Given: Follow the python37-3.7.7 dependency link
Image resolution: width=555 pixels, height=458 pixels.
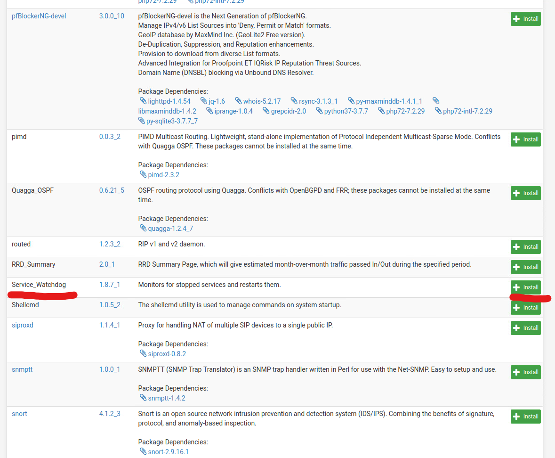Looking at the screenshot, I should [346, 111].
